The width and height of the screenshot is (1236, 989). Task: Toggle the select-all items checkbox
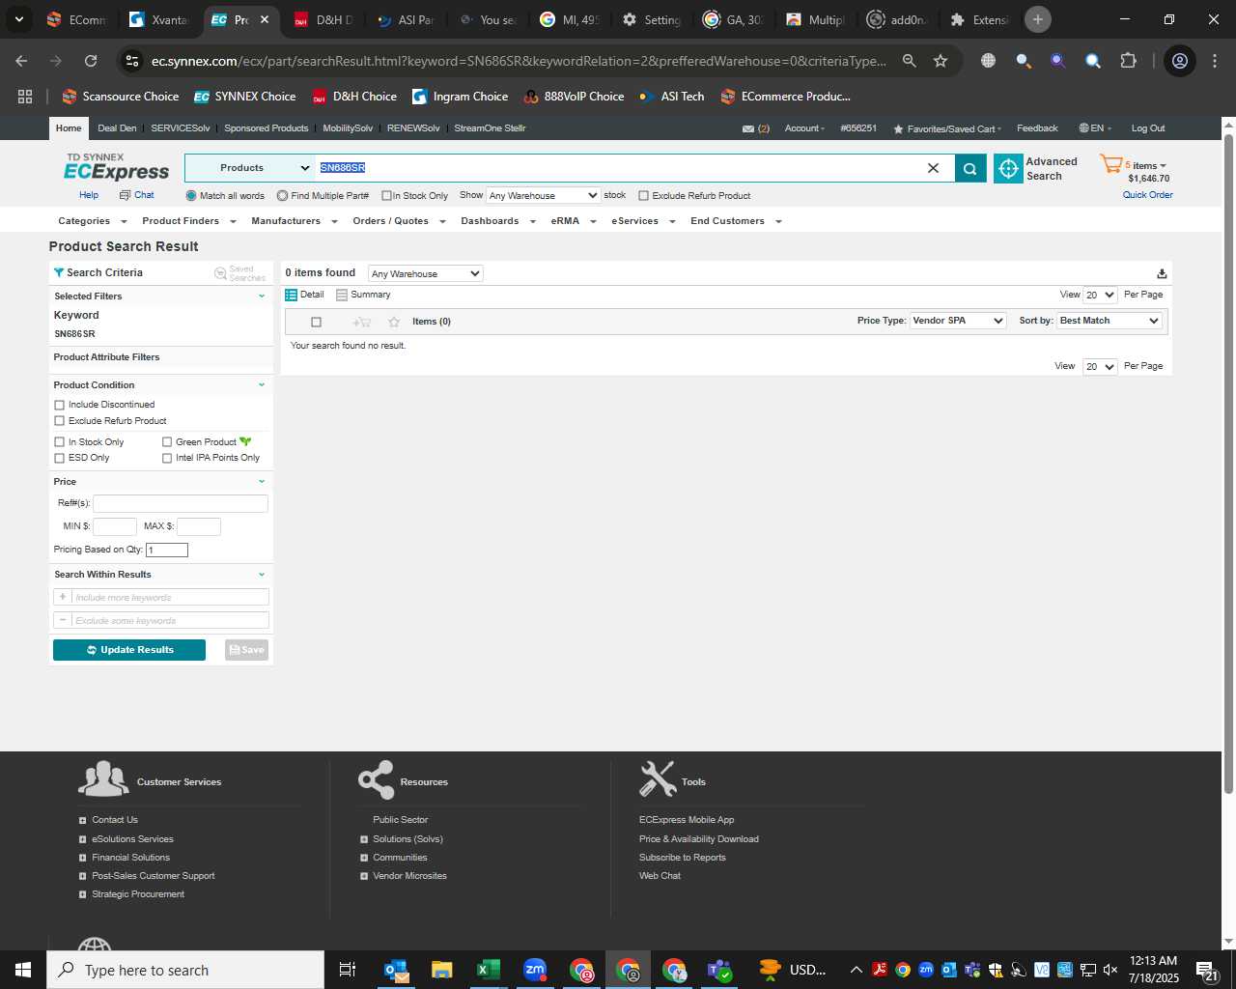tap(316, 322)
